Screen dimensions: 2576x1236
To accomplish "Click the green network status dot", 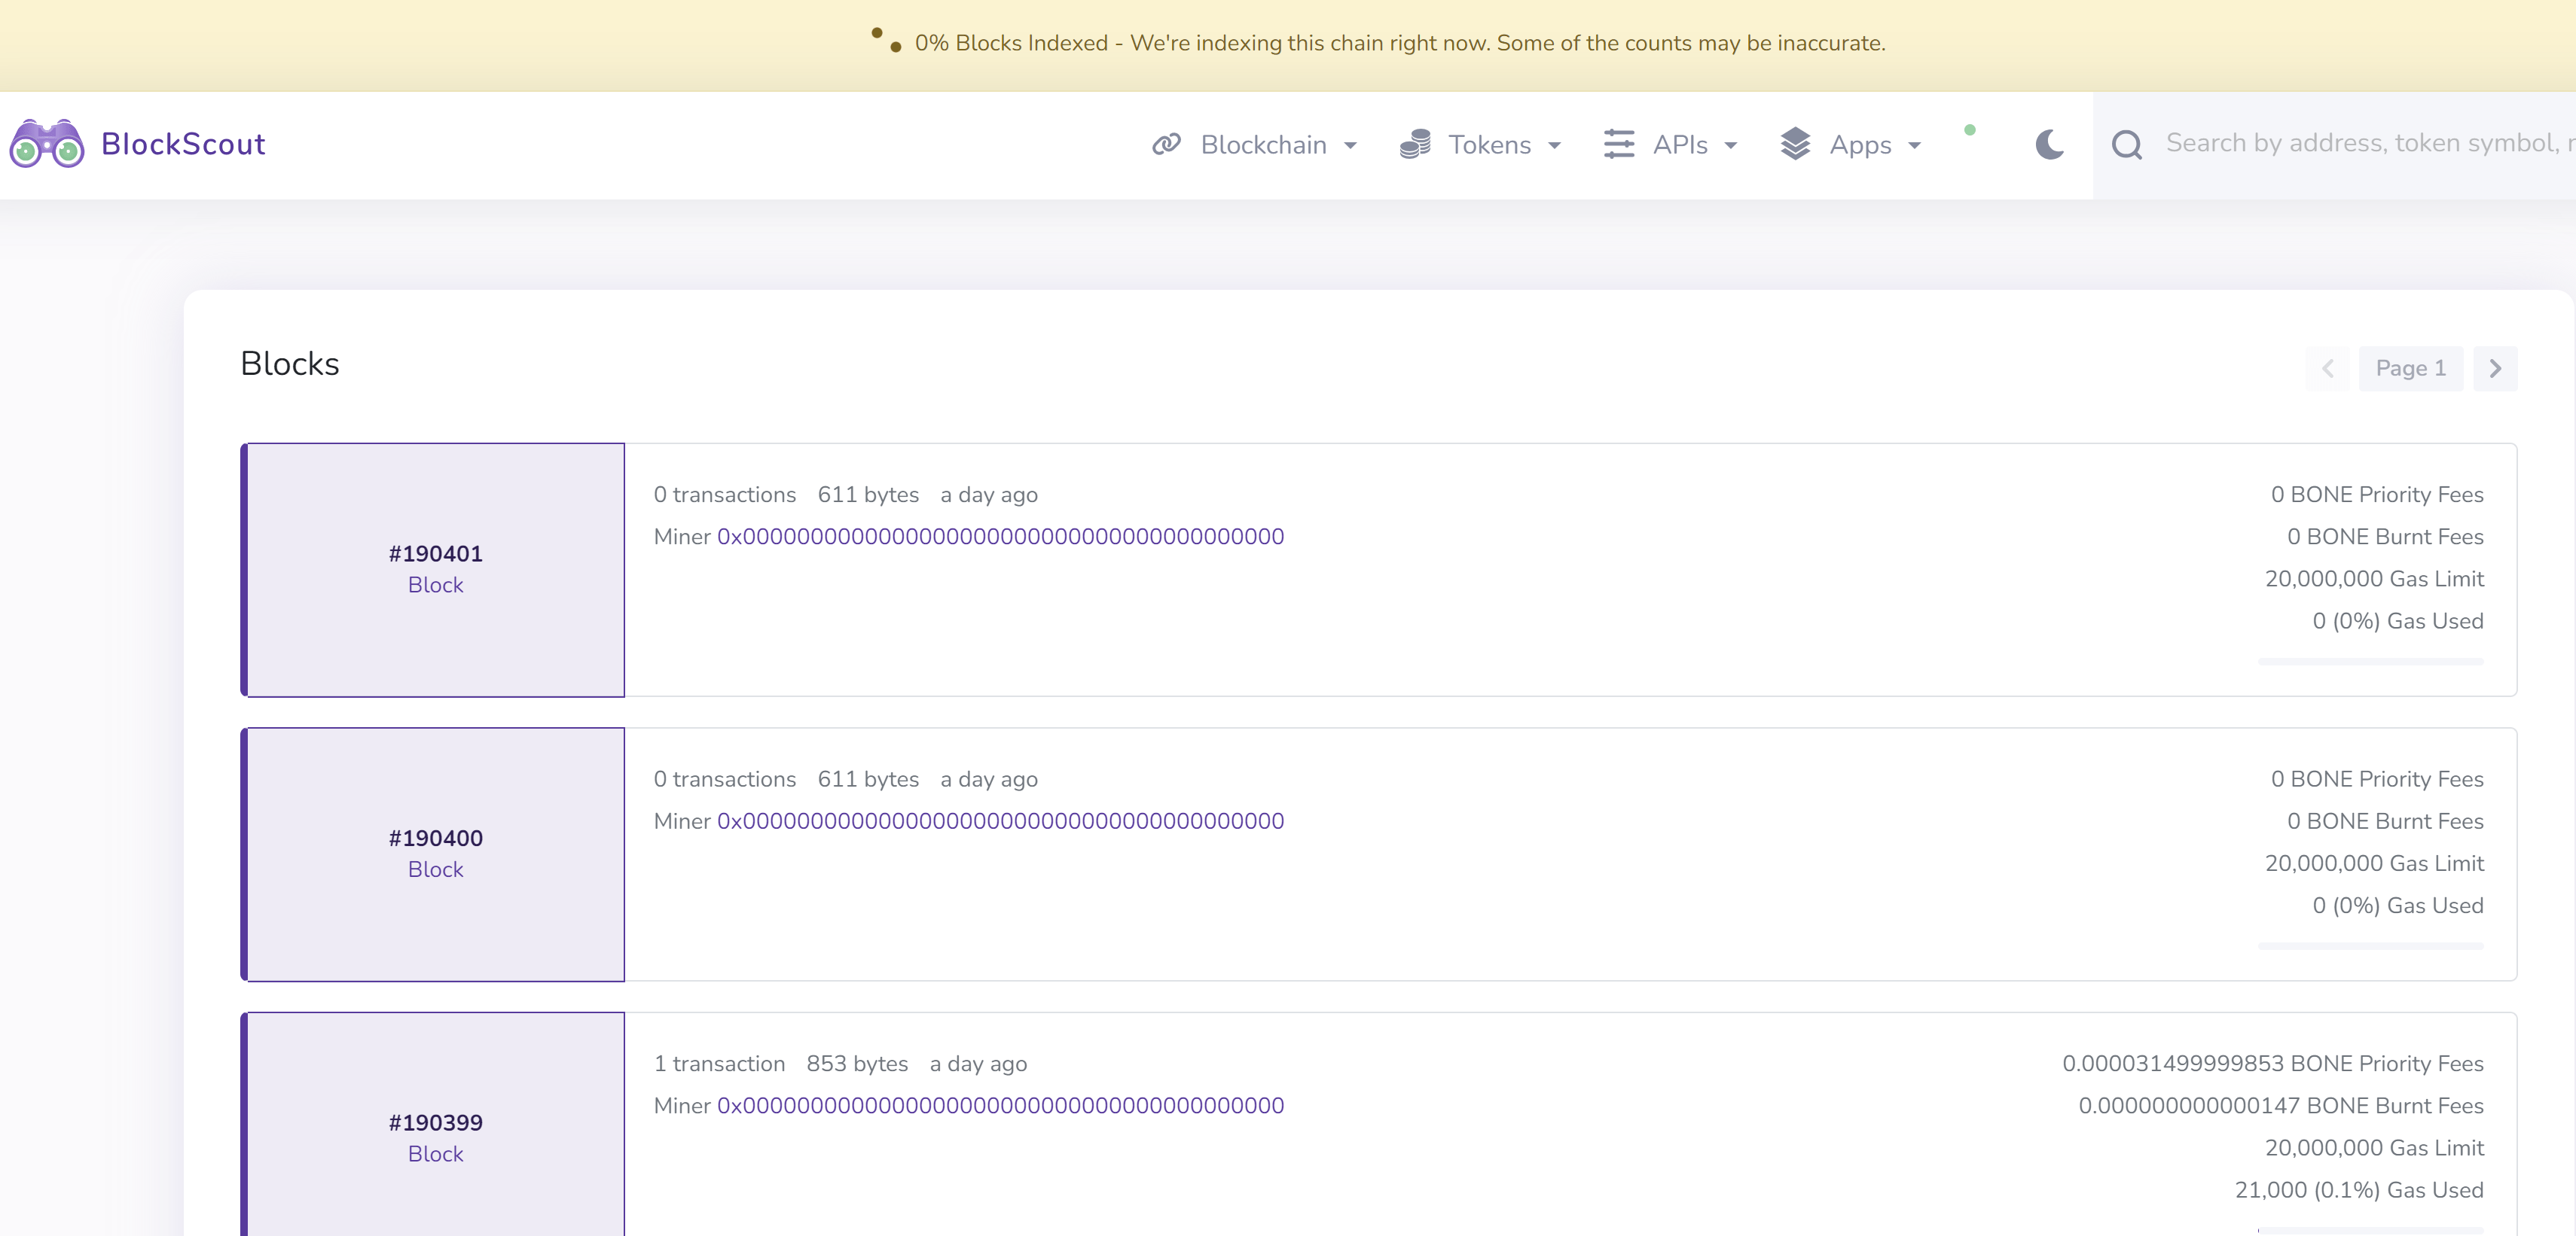I will [1969, 130].
